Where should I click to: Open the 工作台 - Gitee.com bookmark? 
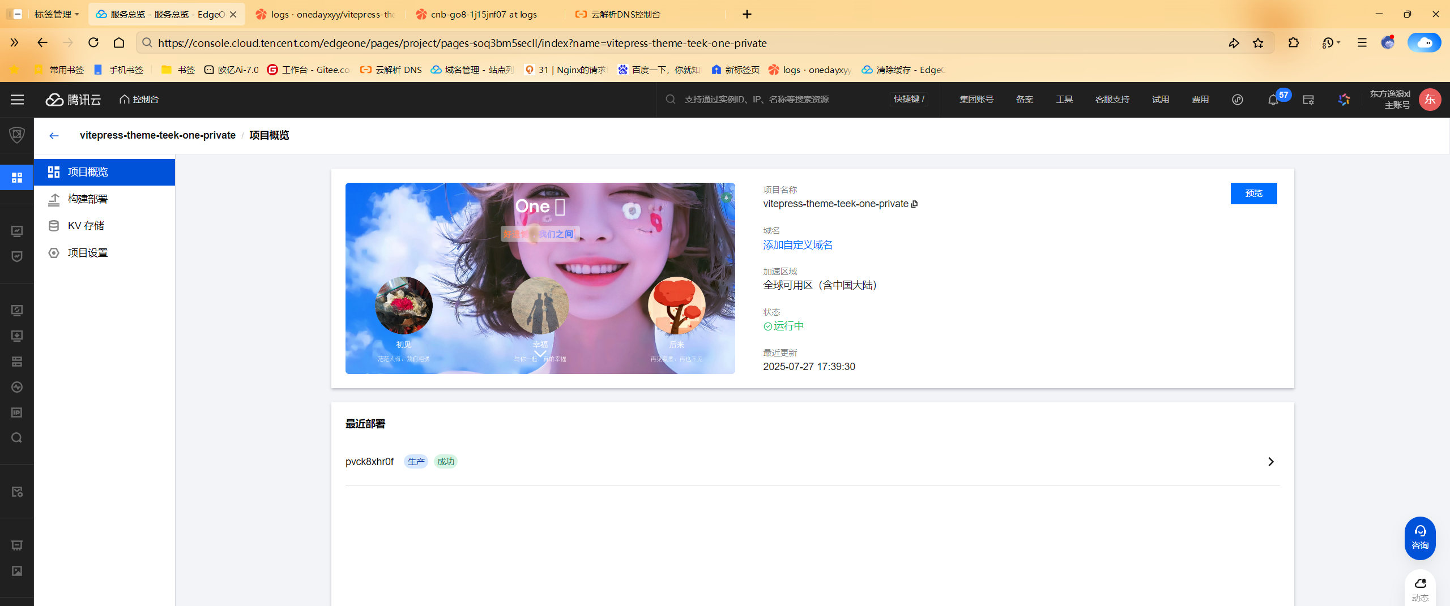tap(309, 70)
